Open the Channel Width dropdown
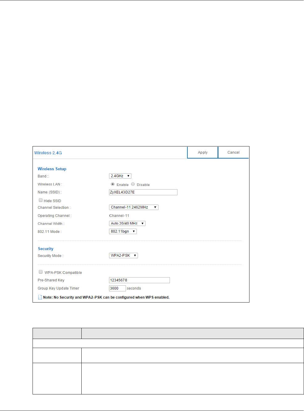Image resolution: width=304 pixels, height=411 pixels. (x=127, y=224)
